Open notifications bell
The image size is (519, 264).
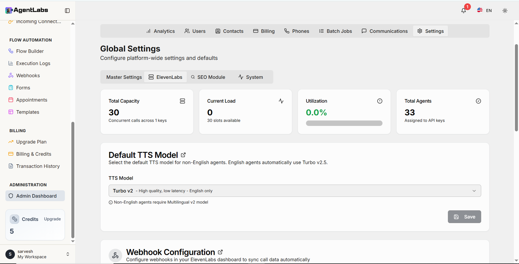464,11
